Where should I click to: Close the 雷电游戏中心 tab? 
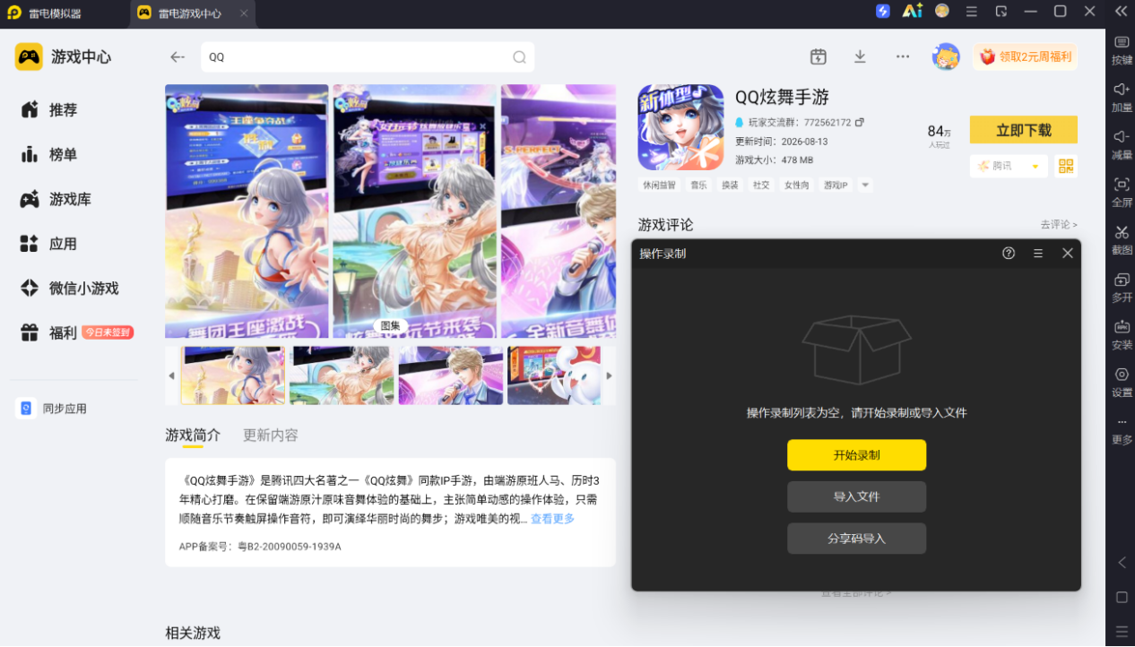coord(244,13)
